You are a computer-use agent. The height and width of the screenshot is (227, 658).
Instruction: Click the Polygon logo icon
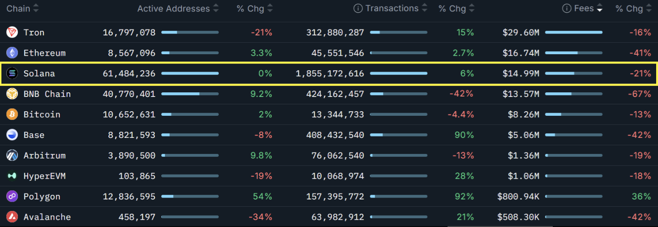(12, 196)
